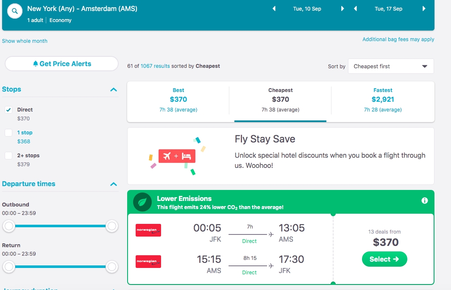Go to previous outbound date arrow
Image resolution: width=451 pixels, height=290 pixels.
[274, 8]
